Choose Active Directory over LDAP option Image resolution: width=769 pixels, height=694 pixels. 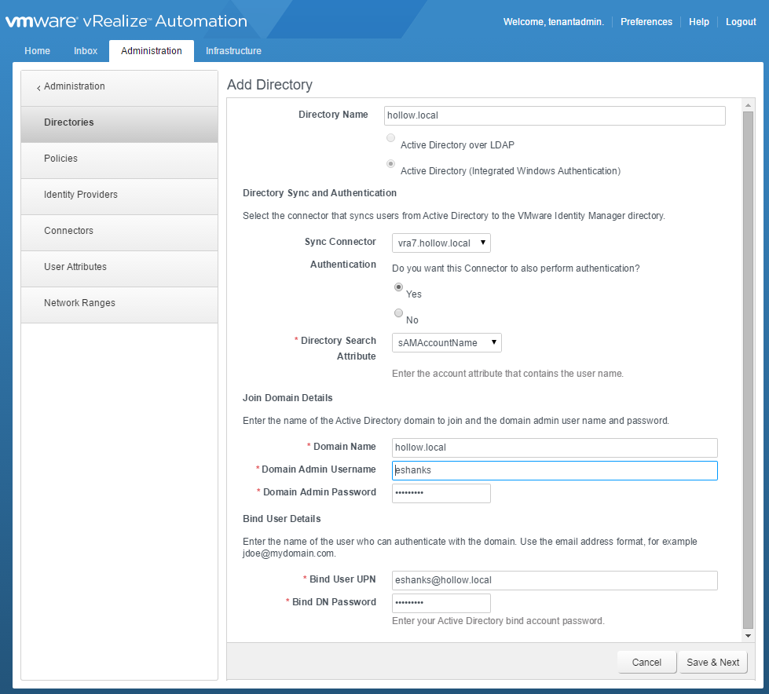(x=390, y=138)
